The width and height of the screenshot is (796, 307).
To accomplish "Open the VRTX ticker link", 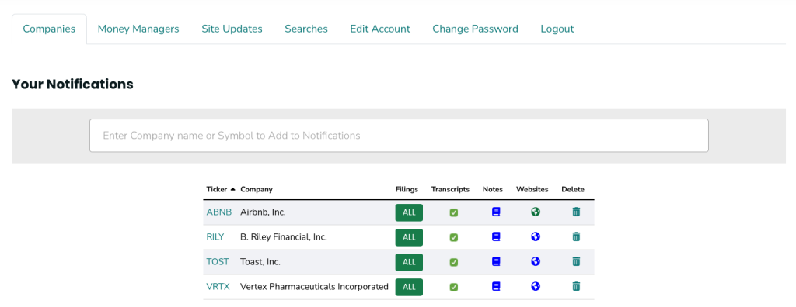I will coord(218,287).
